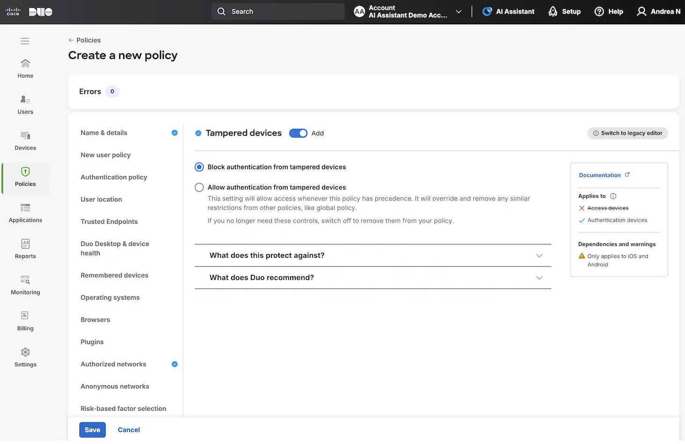This screenshot has width=685, height=444.
Task: Click the Search field in the top bar
Action: [x=277, y=11]
